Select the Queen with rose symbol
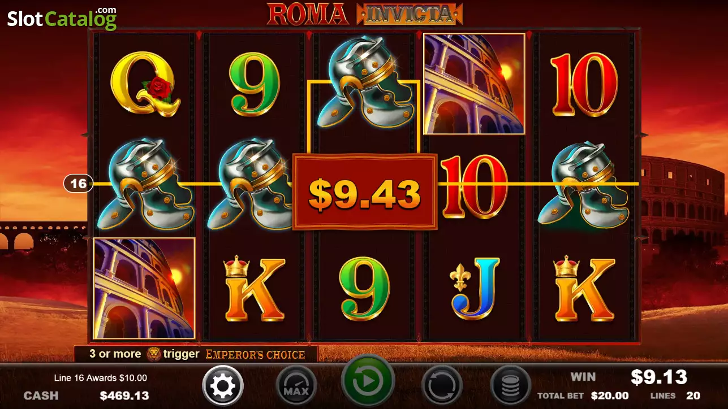The image size is (728, 409). 145,84
